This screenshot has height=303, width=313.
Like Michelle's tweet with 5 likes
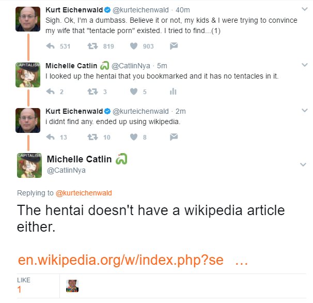coord(134,92)
